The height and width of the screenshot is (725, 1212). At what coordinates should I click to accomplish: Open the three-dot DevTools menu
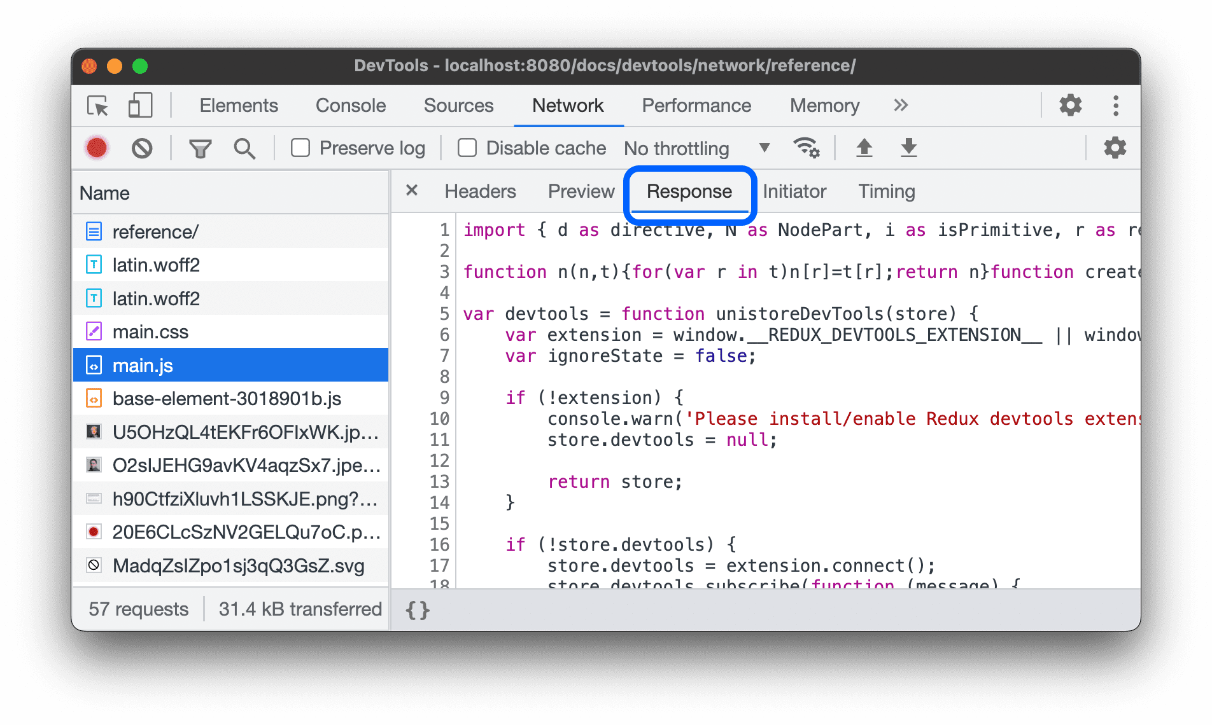[1116, 106]
